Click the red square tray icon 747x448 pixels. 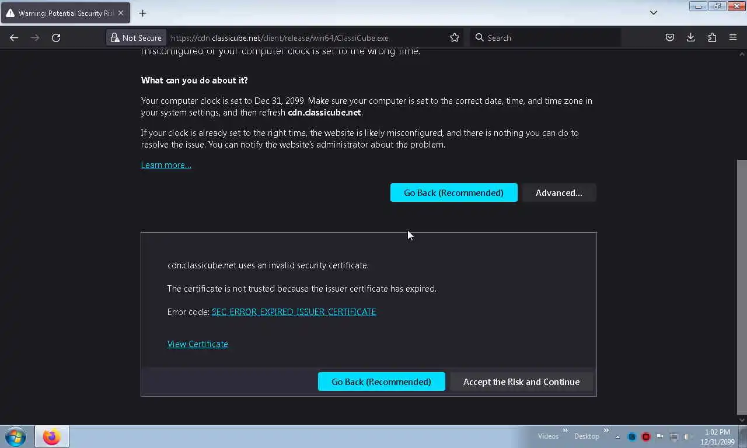tap(646, 436)
